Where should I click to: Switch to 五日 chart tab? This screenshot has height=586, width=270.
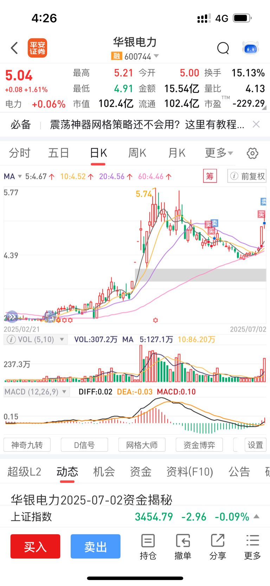[59, 153]
